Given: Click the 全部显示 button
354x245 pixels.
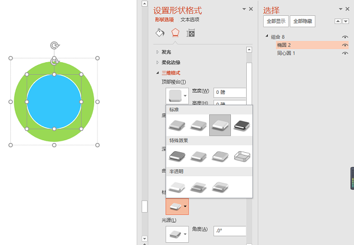Looking at the screenshot, I should pyautogui.click(x=275, y=21).
